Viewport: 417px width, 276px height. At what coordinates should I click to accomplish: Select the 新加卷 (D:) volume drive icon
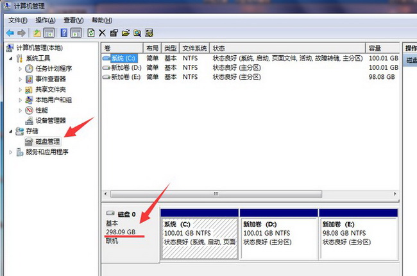106,68
